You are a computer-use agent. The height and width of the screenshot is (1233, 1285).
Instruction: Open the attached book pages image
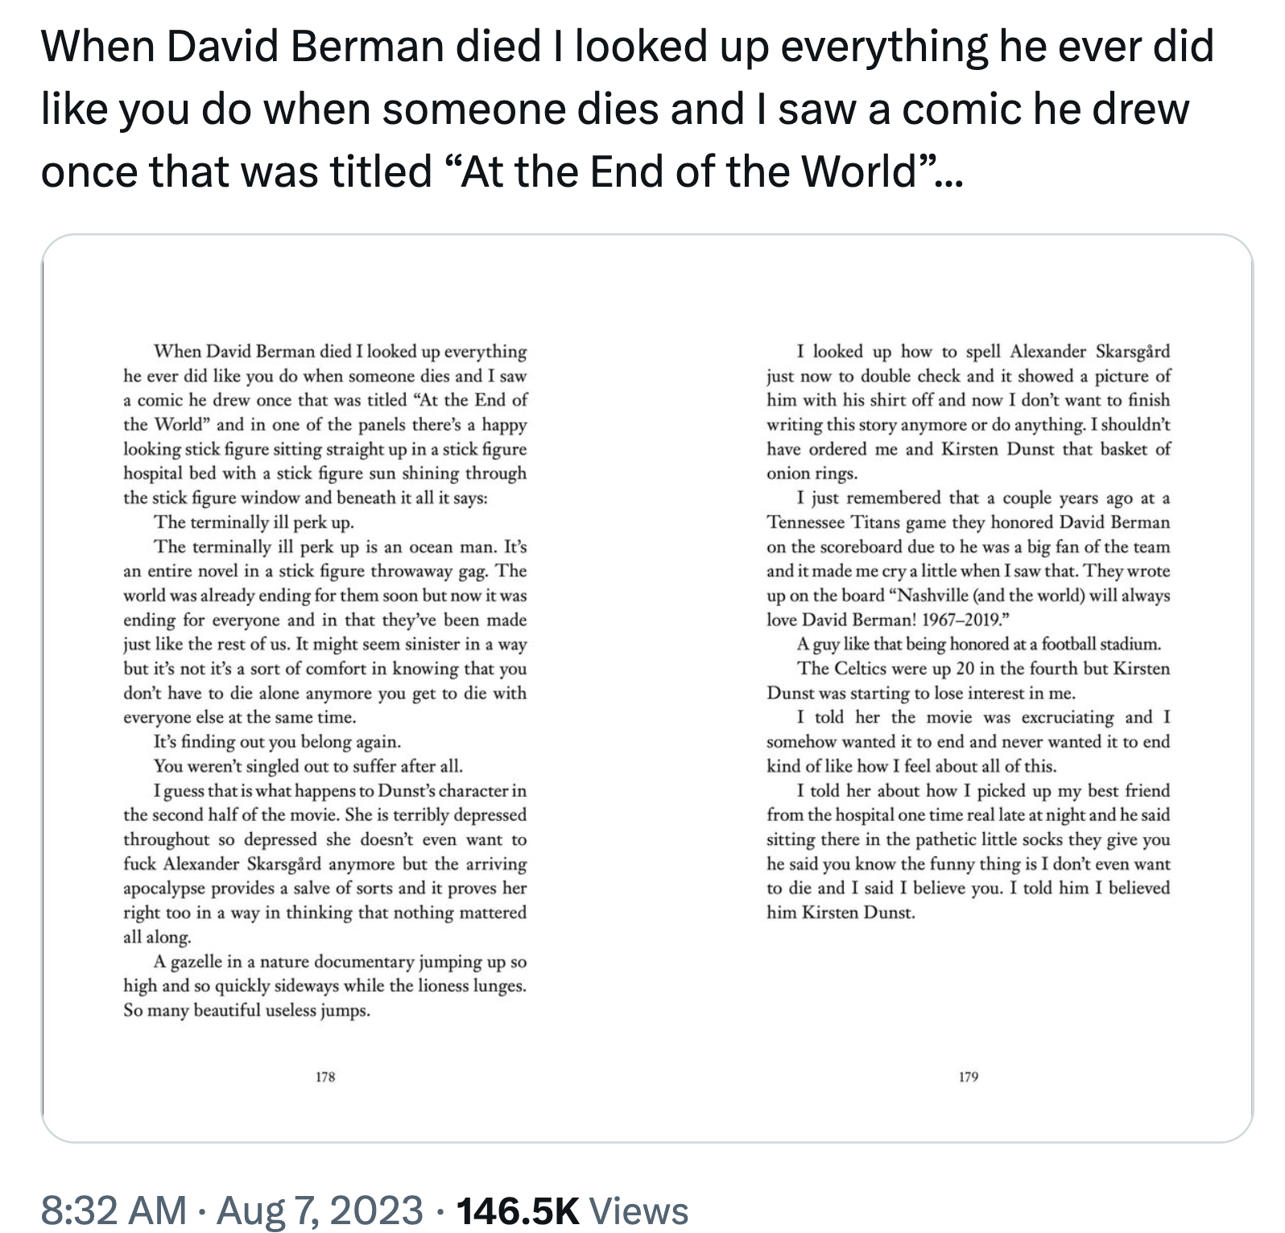pos(647,688)
